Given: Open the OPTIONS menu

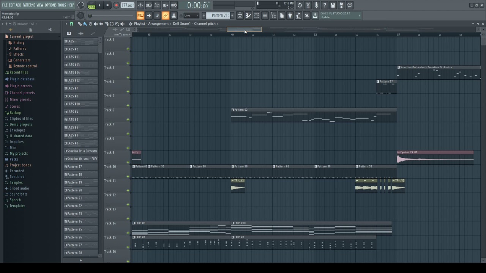Looking at the screenshot, I should pos(50,5).
